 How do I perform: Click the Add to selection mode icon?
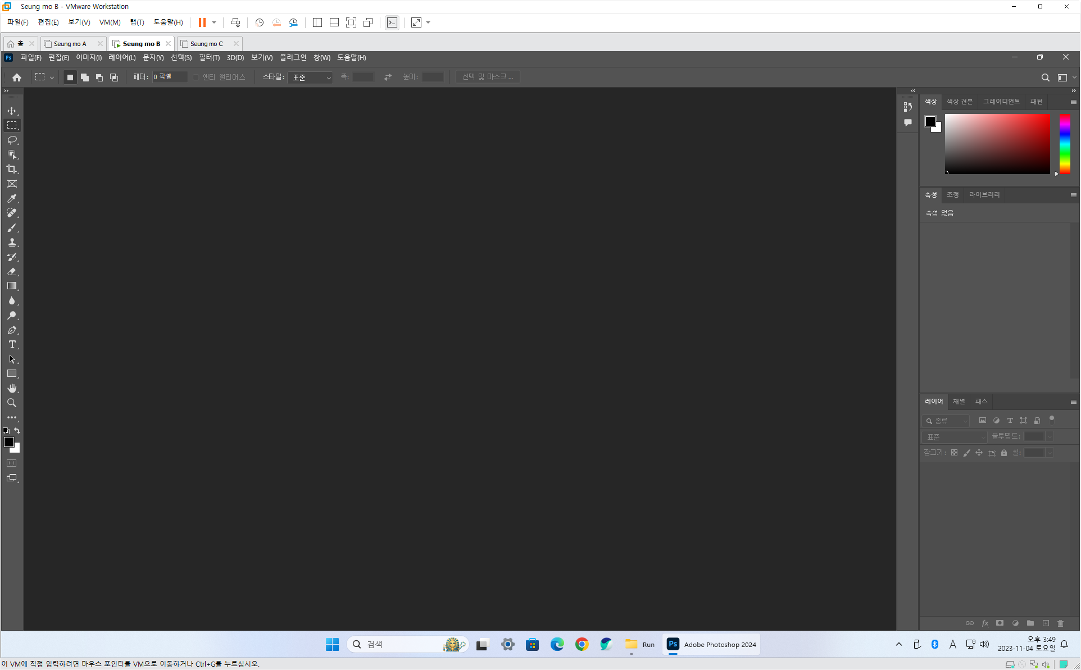coord(85,78)
